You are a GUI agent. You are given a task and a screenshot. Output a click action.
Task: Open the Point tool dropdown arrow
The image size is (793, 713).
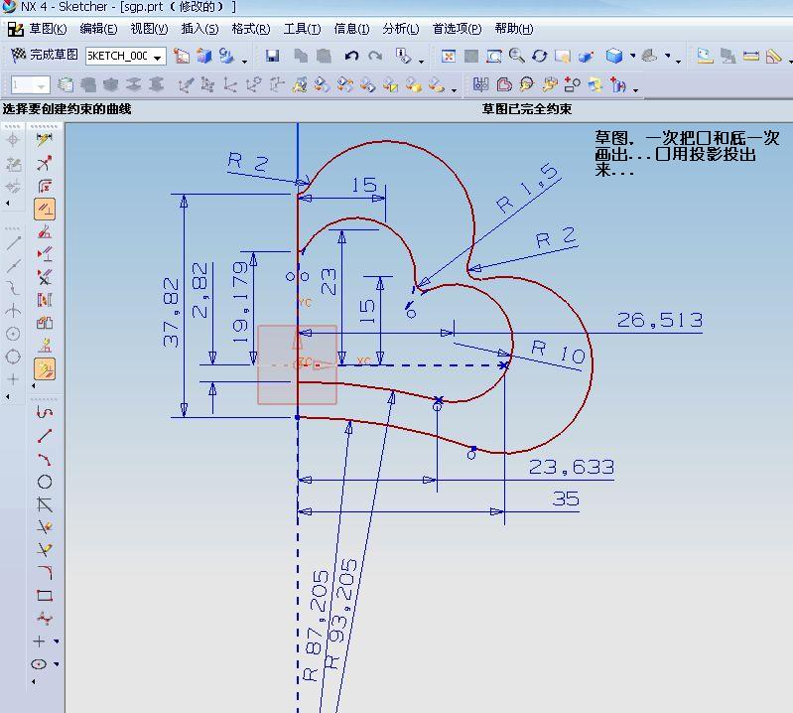57,642
